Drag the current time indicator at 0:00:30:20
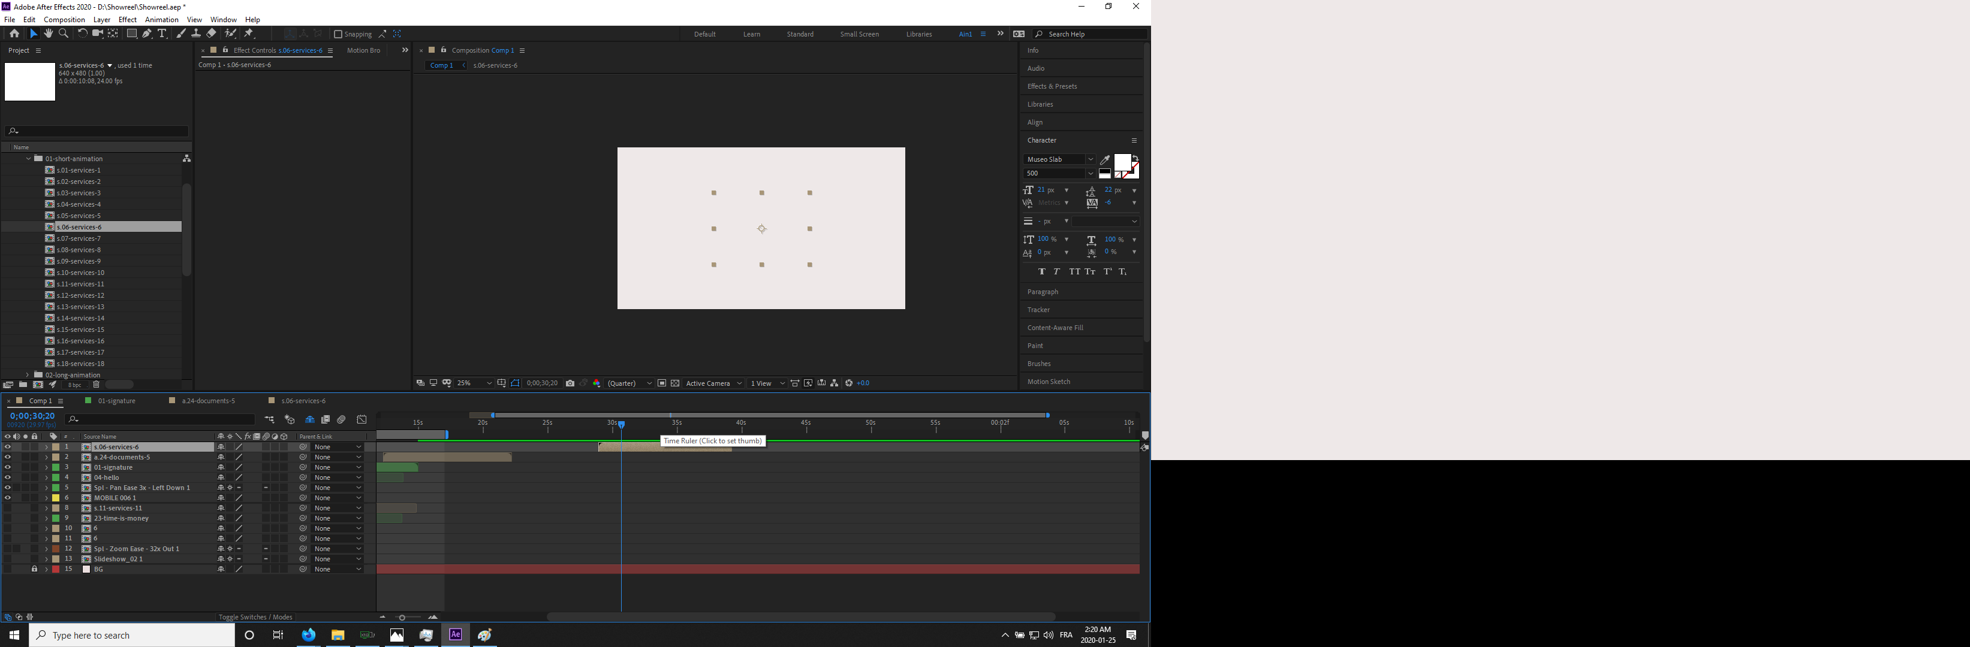 coord(620,425)
